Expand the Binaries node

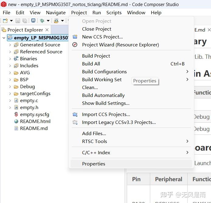click(x=10, y=59)
